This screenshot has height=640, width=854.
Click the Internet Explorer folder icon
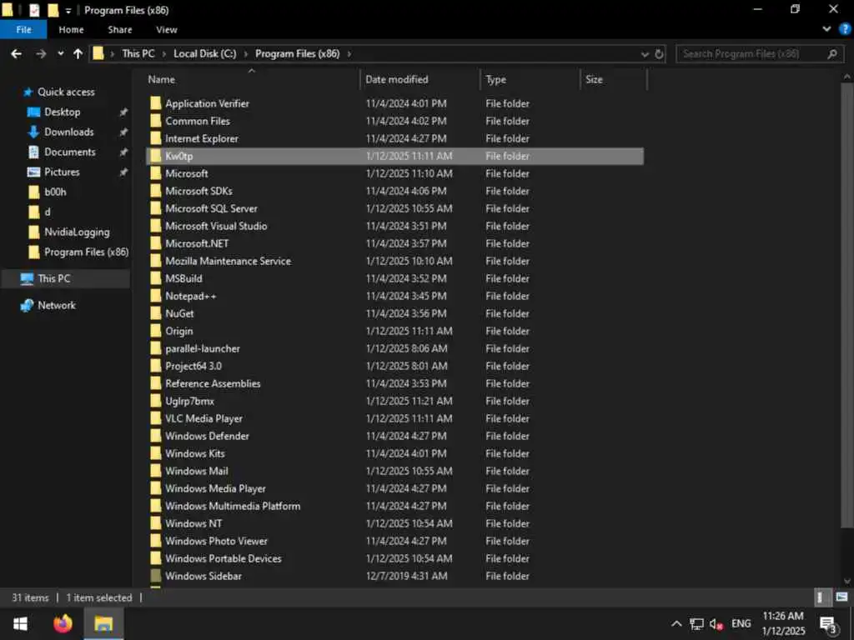point(156,138)
